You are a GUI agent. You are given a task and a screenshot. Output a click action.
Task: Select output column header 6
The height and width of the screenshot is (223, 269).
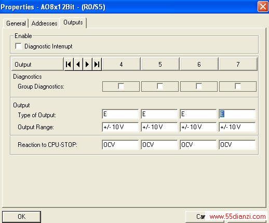[199, 65]
